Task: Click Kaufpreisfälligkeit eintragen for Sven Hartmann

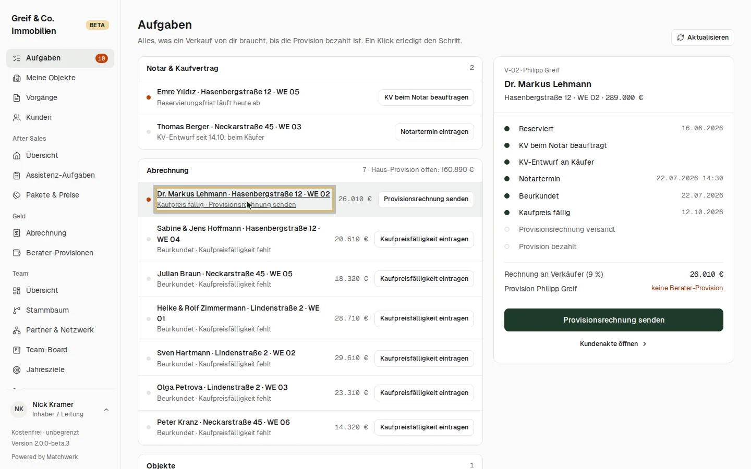Action: pyautogui.click(x=424, y=359)
